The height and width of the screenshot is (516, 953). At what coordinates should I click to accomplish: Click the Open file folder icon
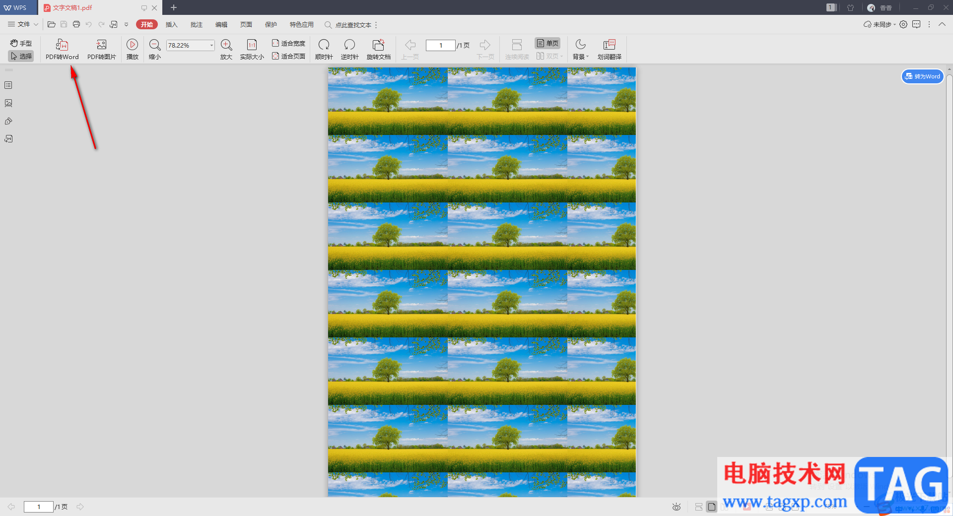52,24
